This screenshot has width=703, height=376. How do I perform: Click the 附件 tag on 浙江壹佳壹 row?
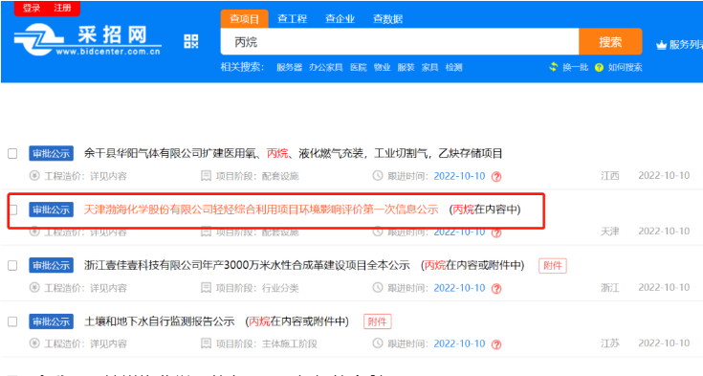click(x=553, y=266)
